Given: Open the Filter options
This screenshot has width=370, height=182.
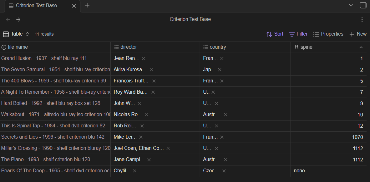Looking at the screenshot, I should click(x=298, y=34).
